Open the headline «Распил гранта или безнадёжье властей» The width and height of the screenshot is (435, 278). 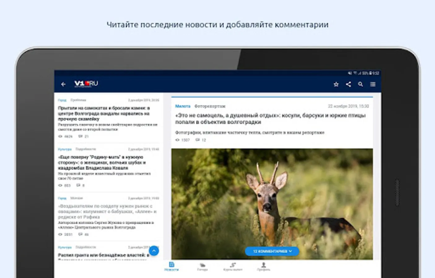(x=103, y=255)
